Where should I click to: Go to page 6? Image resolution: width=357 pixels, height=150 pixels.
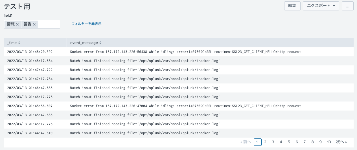297,142
